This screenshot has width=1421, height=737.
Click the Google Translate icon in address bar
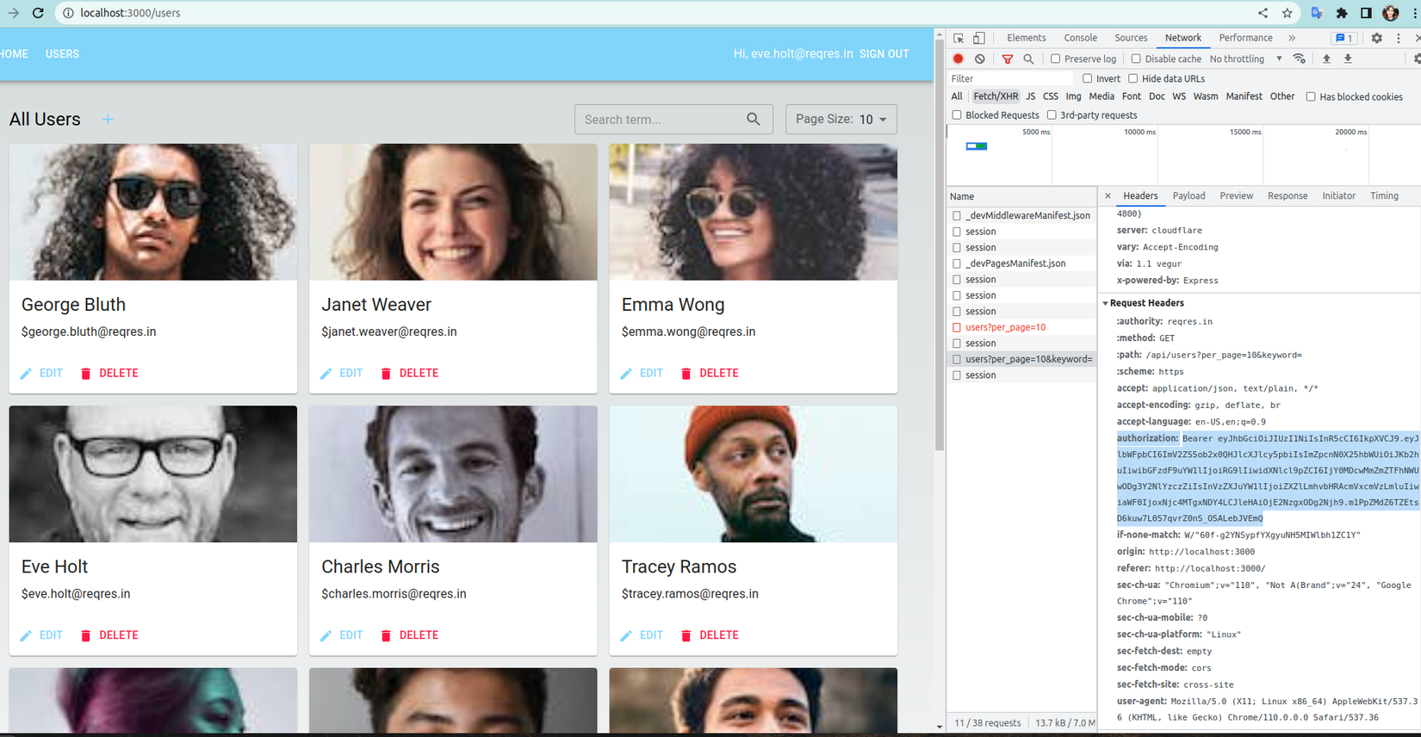1317,13
